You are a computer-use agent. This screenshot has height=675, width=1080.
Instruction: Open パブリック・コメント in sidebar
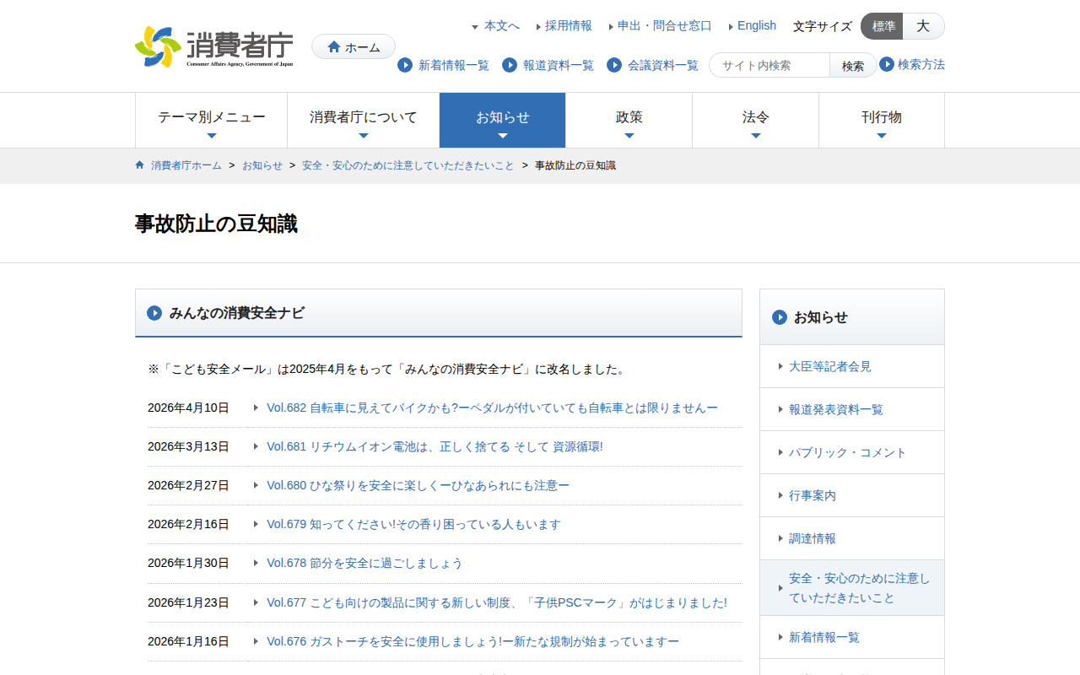click(x=852, y=452)
